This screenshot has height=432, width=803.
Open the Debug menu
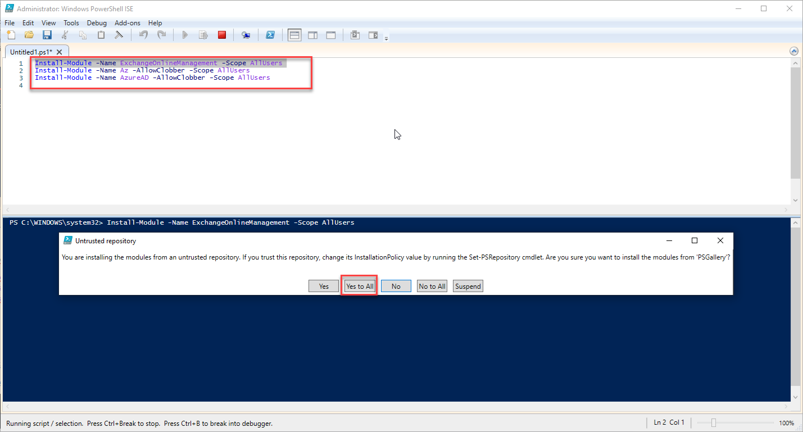coord(97,23)
